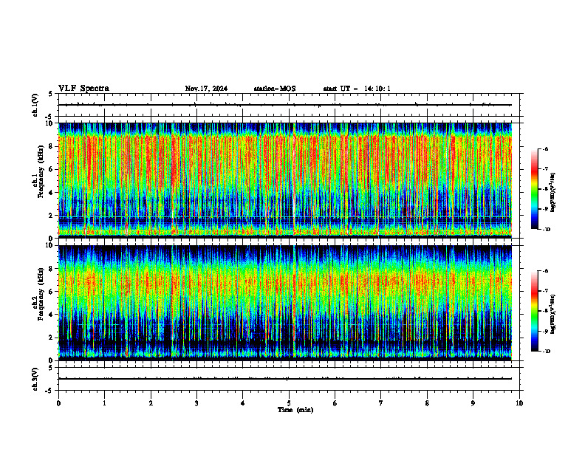Select the 'ch.1(V)' axis label
The image size is (585, 452).
tap(35, 105)
